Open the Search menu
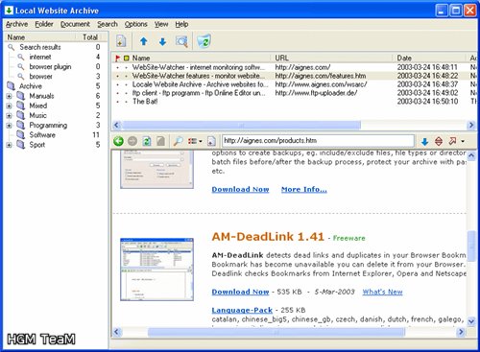 coord(108,24)
